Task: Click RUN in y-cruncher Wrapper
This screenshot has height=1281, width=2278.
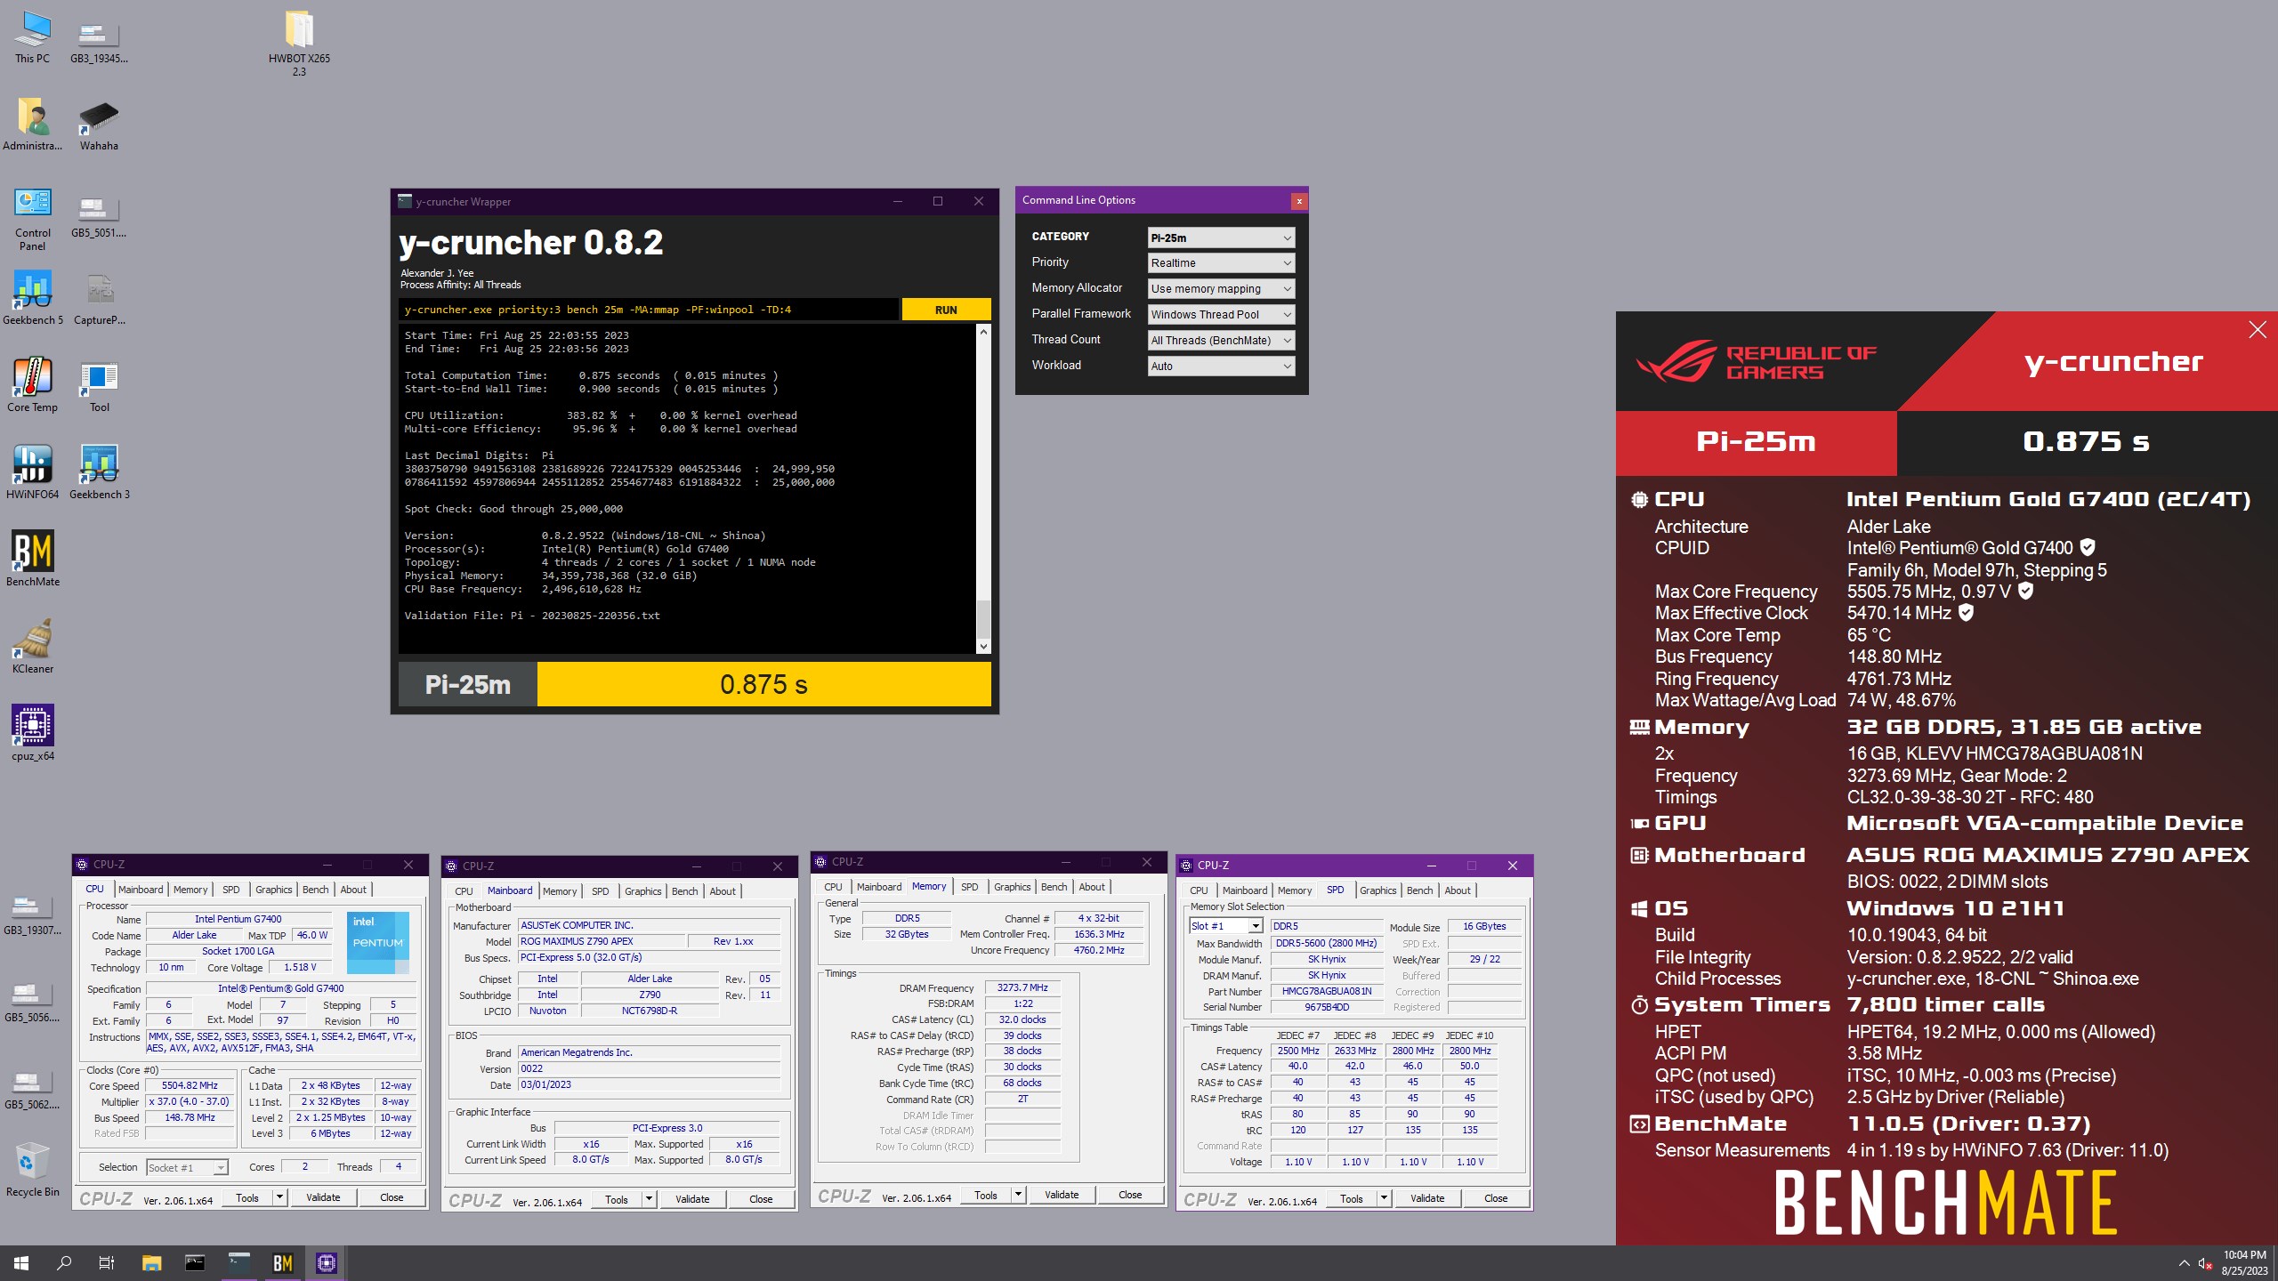Action: point(946,310)
